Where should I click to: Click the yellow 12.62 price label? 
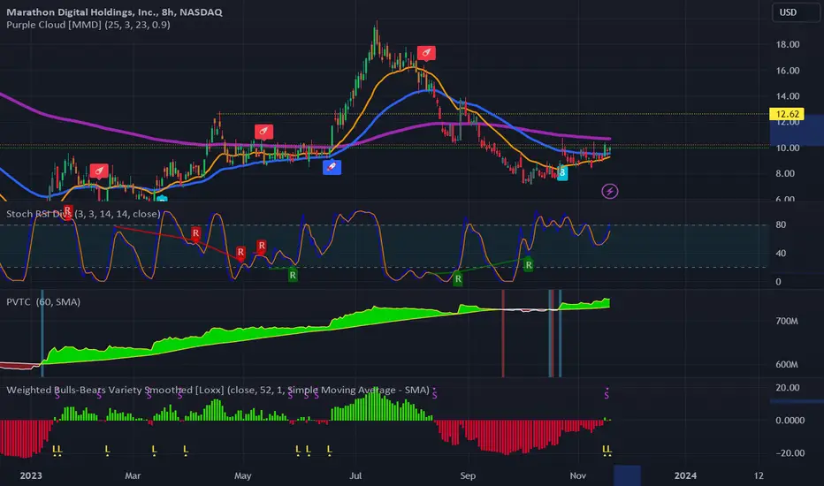click(x=787, y=114)
